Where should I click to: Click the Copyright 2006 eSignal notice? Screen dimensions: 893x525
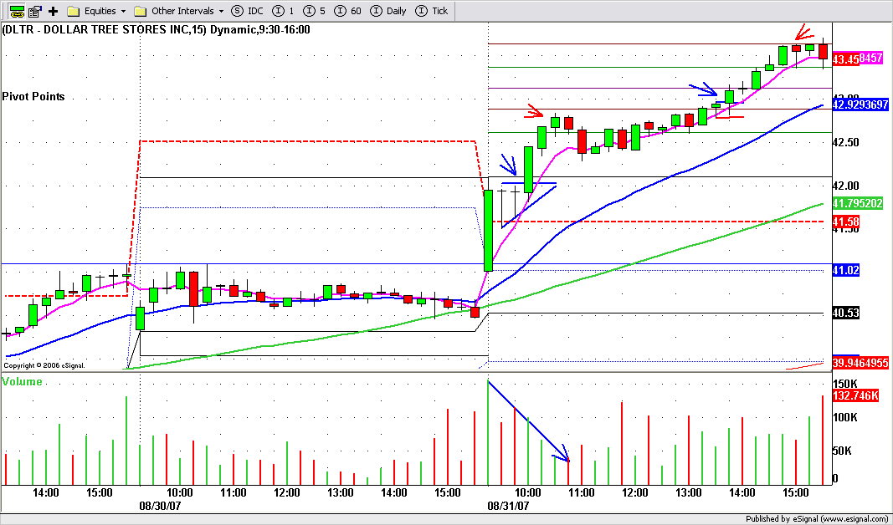pos(44,365)
